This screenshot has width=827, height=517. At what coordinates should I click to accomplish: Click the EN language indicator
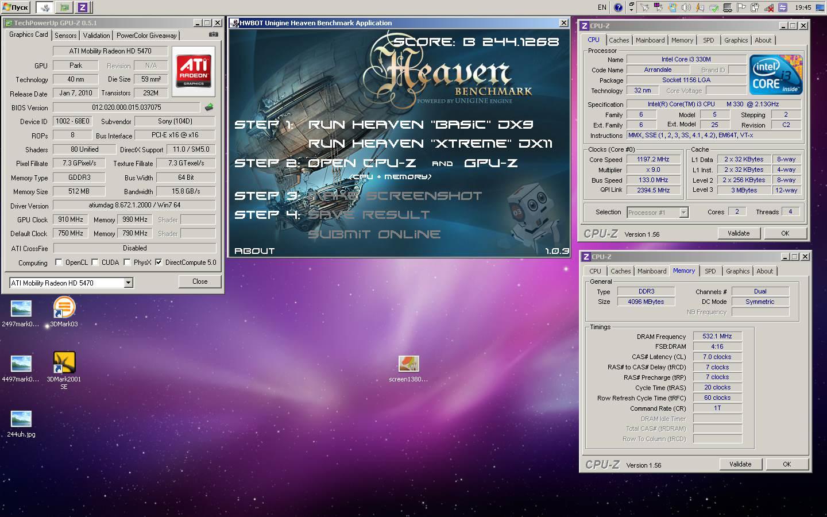(602, 7)
